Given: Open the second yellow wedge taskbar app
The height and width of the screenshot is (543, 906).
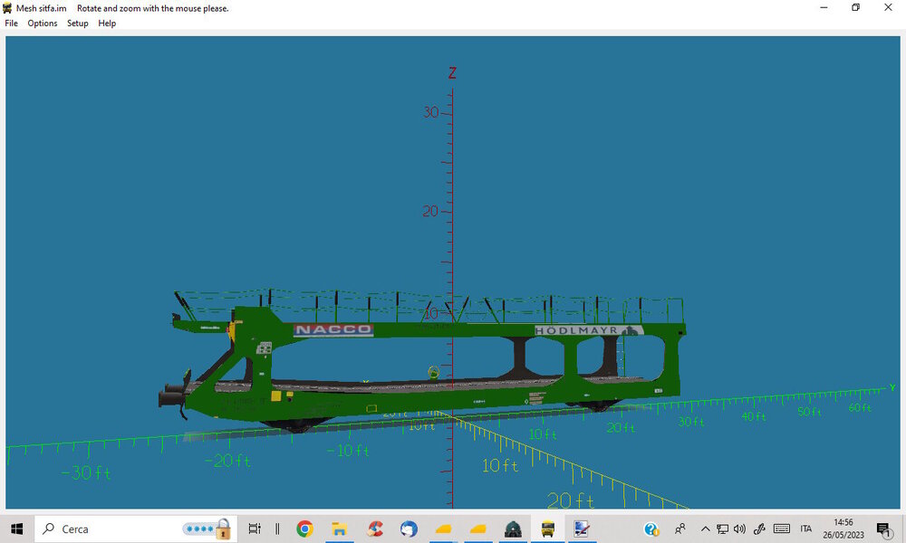Looking at the screenshot, I should [x=477, y=529].
